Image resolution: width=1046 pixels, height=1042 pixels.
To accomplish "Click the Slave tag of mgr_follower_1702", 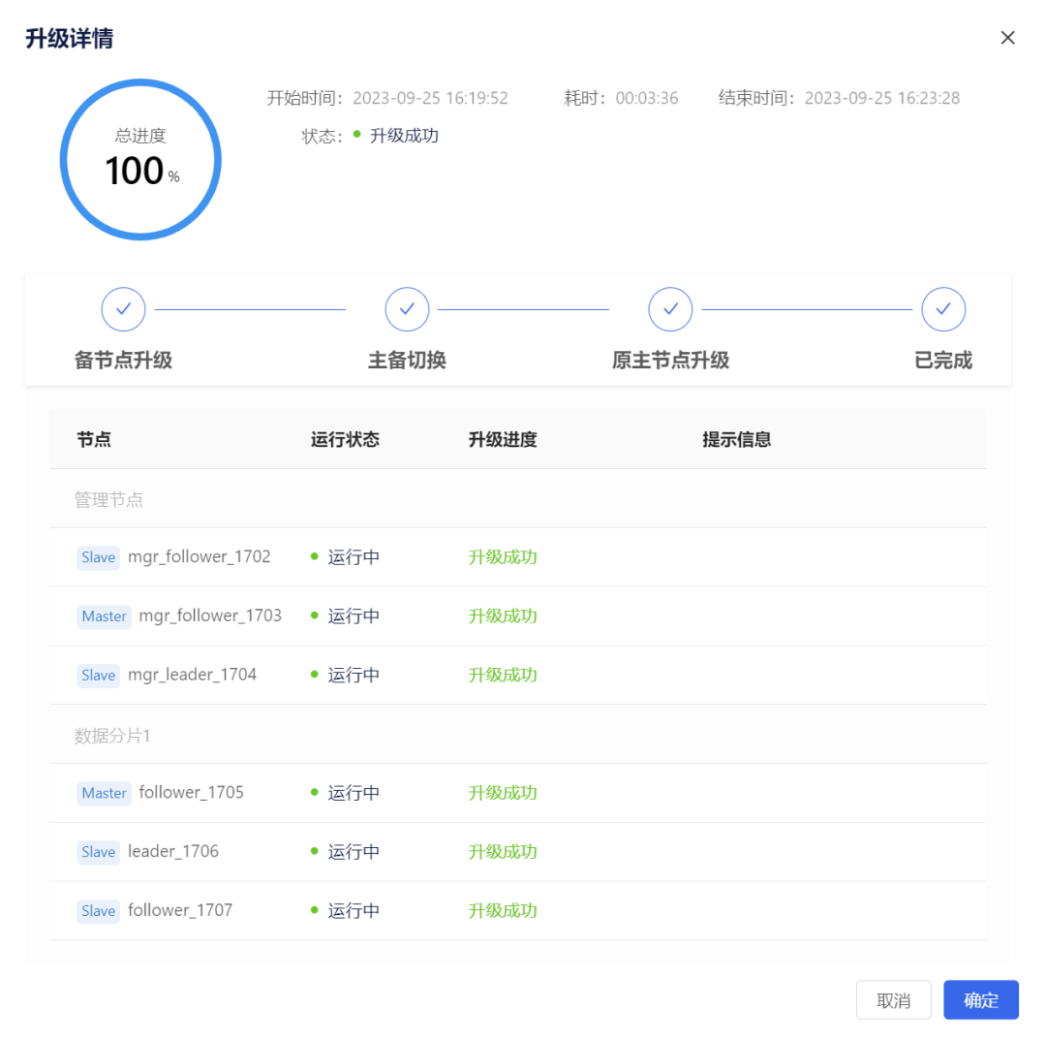I will tap(98, 557).
